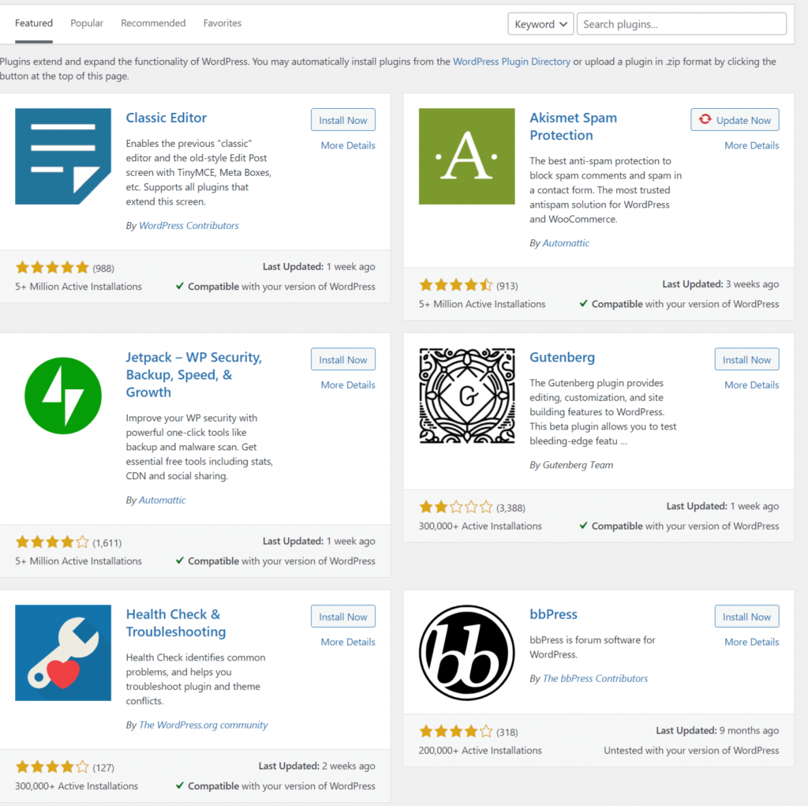This screenshot has height=806, width=808.
Task: Click the Akismet green A logo
Action: coord(466,156)
